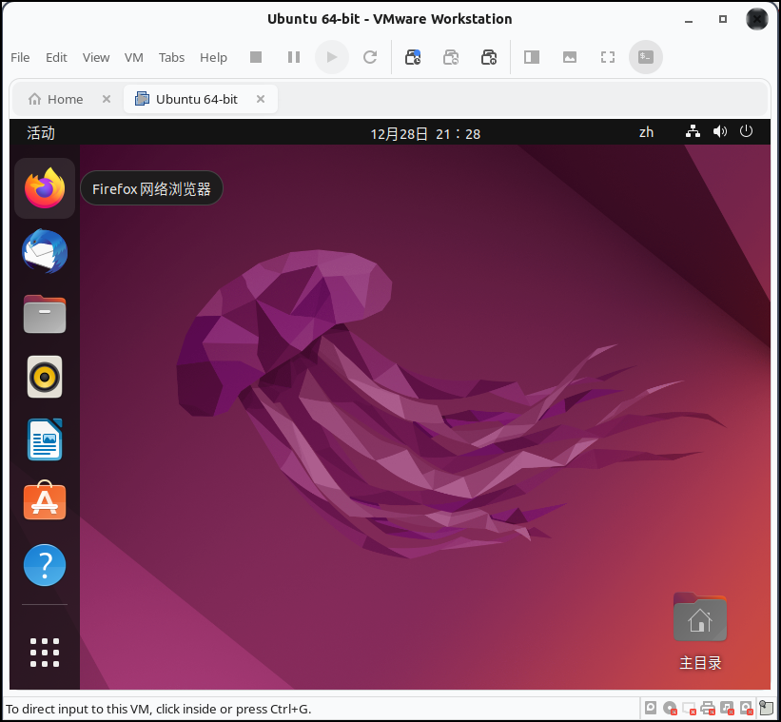
Task: Revert VM to previous snapshot
Action: (x=451, y=57)
